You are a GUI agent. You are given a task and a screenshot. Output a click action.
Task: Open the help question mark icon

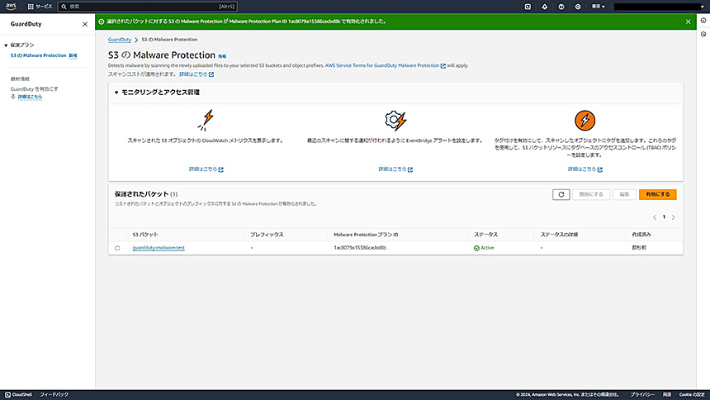click(561, 7)
